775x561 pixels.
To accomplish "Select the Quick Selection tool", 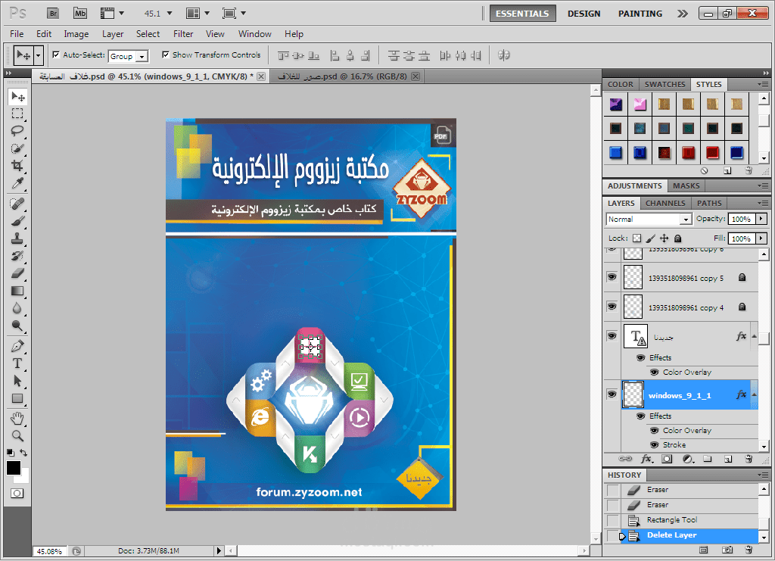I will pos(17,148).
